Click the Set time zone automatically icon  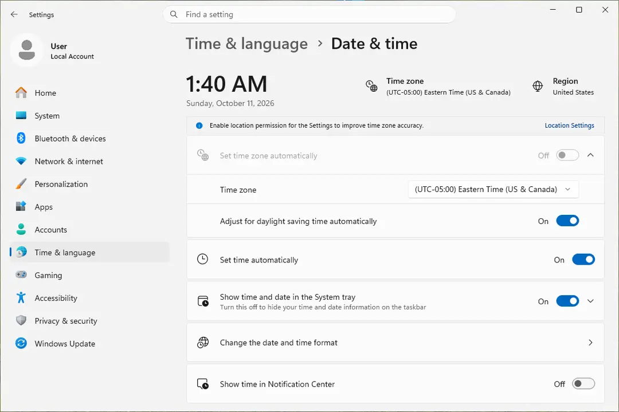tap(203, 155)
